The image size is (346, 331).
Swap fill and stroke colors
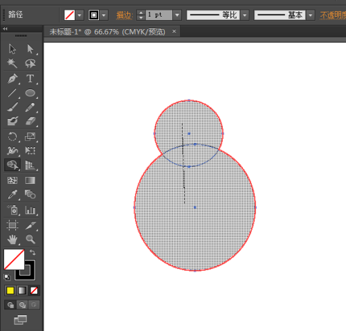33,252
